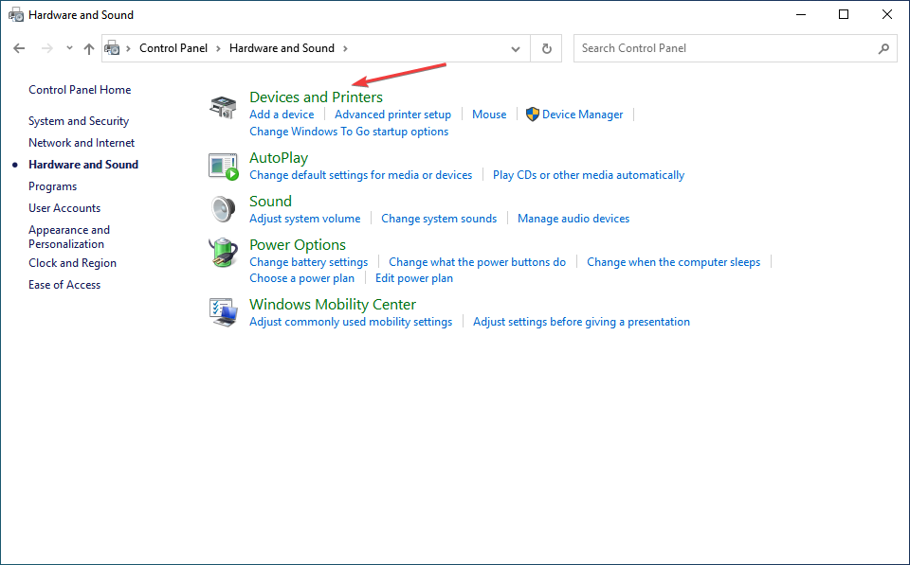This screenshot has width=910, height=565.
Task: Go up one level with Up arrow
Action: click(89, 48)
